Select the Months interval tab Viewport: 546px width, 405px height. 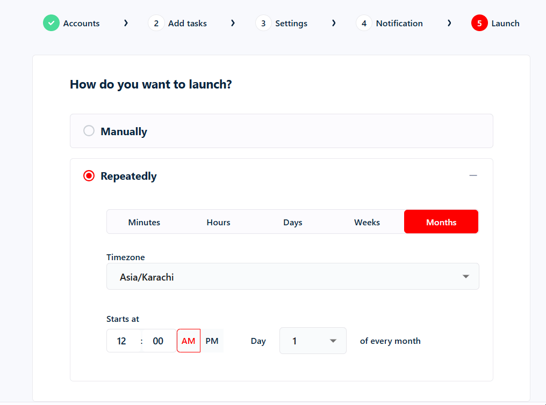tap(441, 222)
